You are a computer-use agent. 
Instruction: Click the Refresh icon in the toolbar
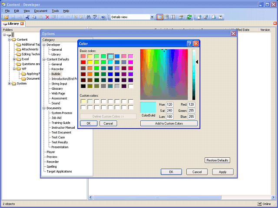click(189, 17)
